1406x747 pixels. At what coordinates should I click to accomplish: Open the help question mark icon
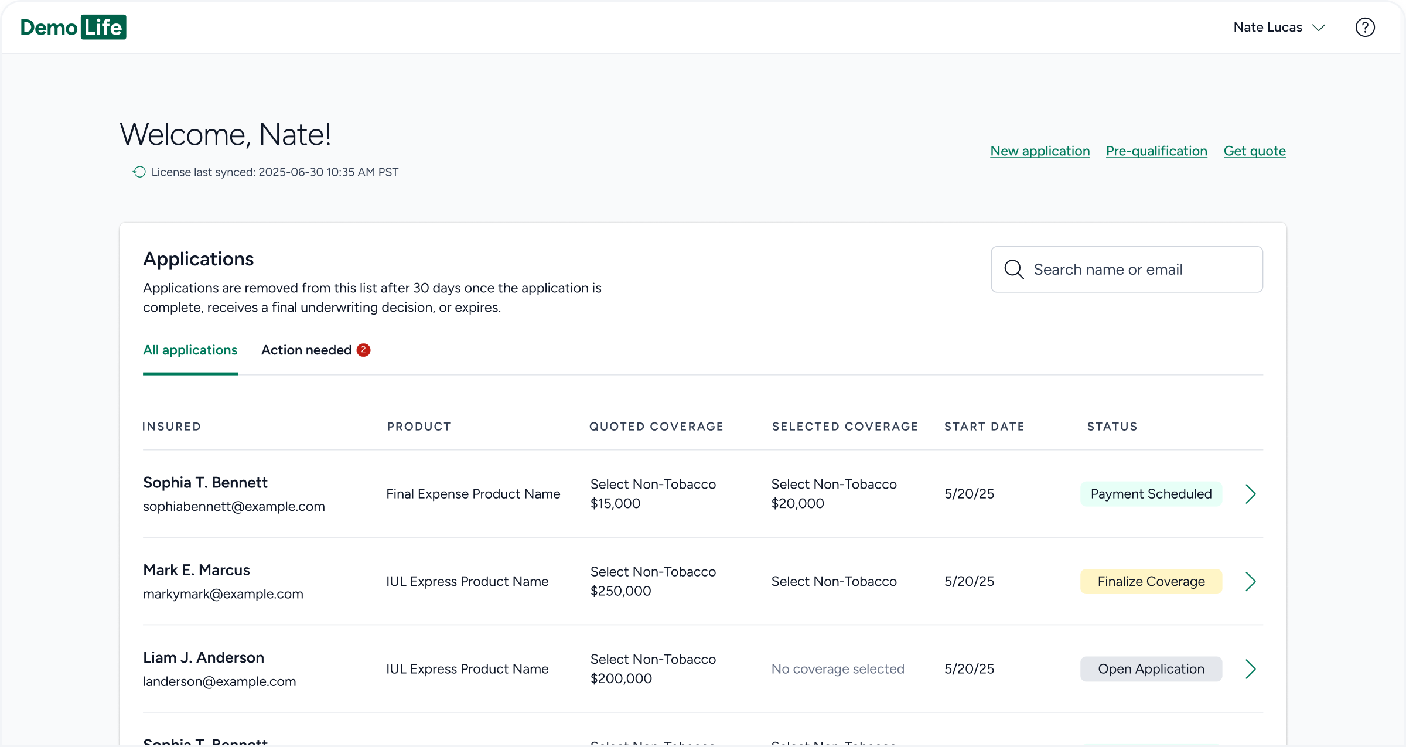click(x=1364, y=28)
